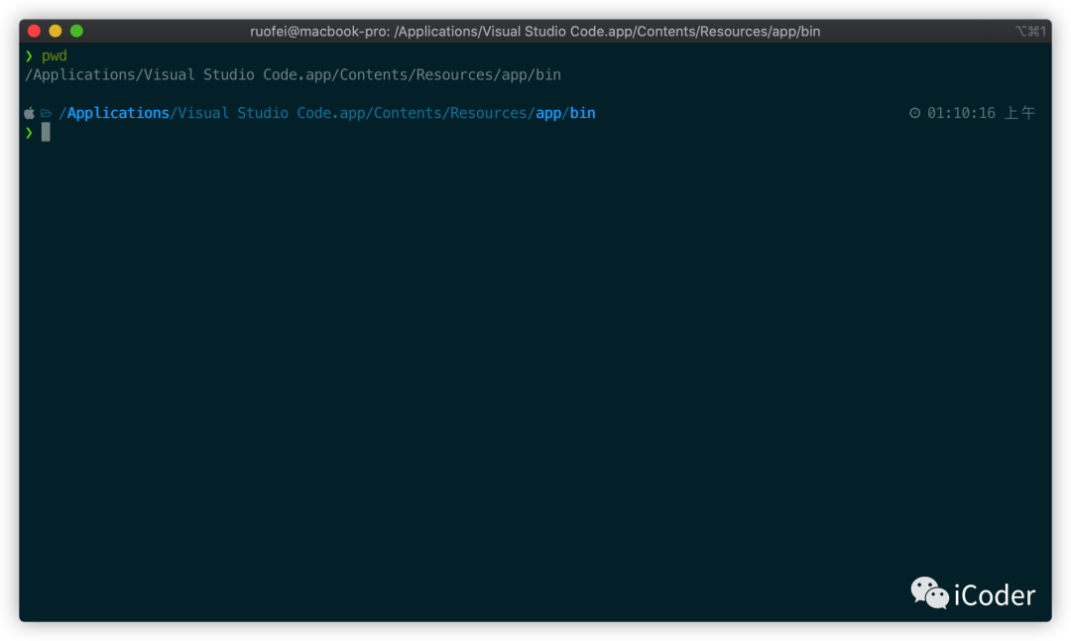Click the highlighted Applications path segment
The height and width of the screenshot is (641, 1071).
tap(117, 113)
